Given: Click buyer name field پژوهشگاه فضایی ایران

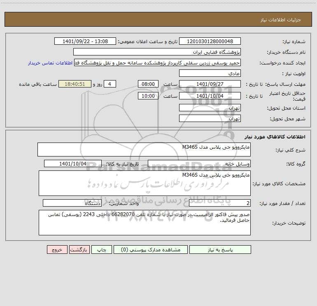Looking at the screenshot, I should [157, 52].
